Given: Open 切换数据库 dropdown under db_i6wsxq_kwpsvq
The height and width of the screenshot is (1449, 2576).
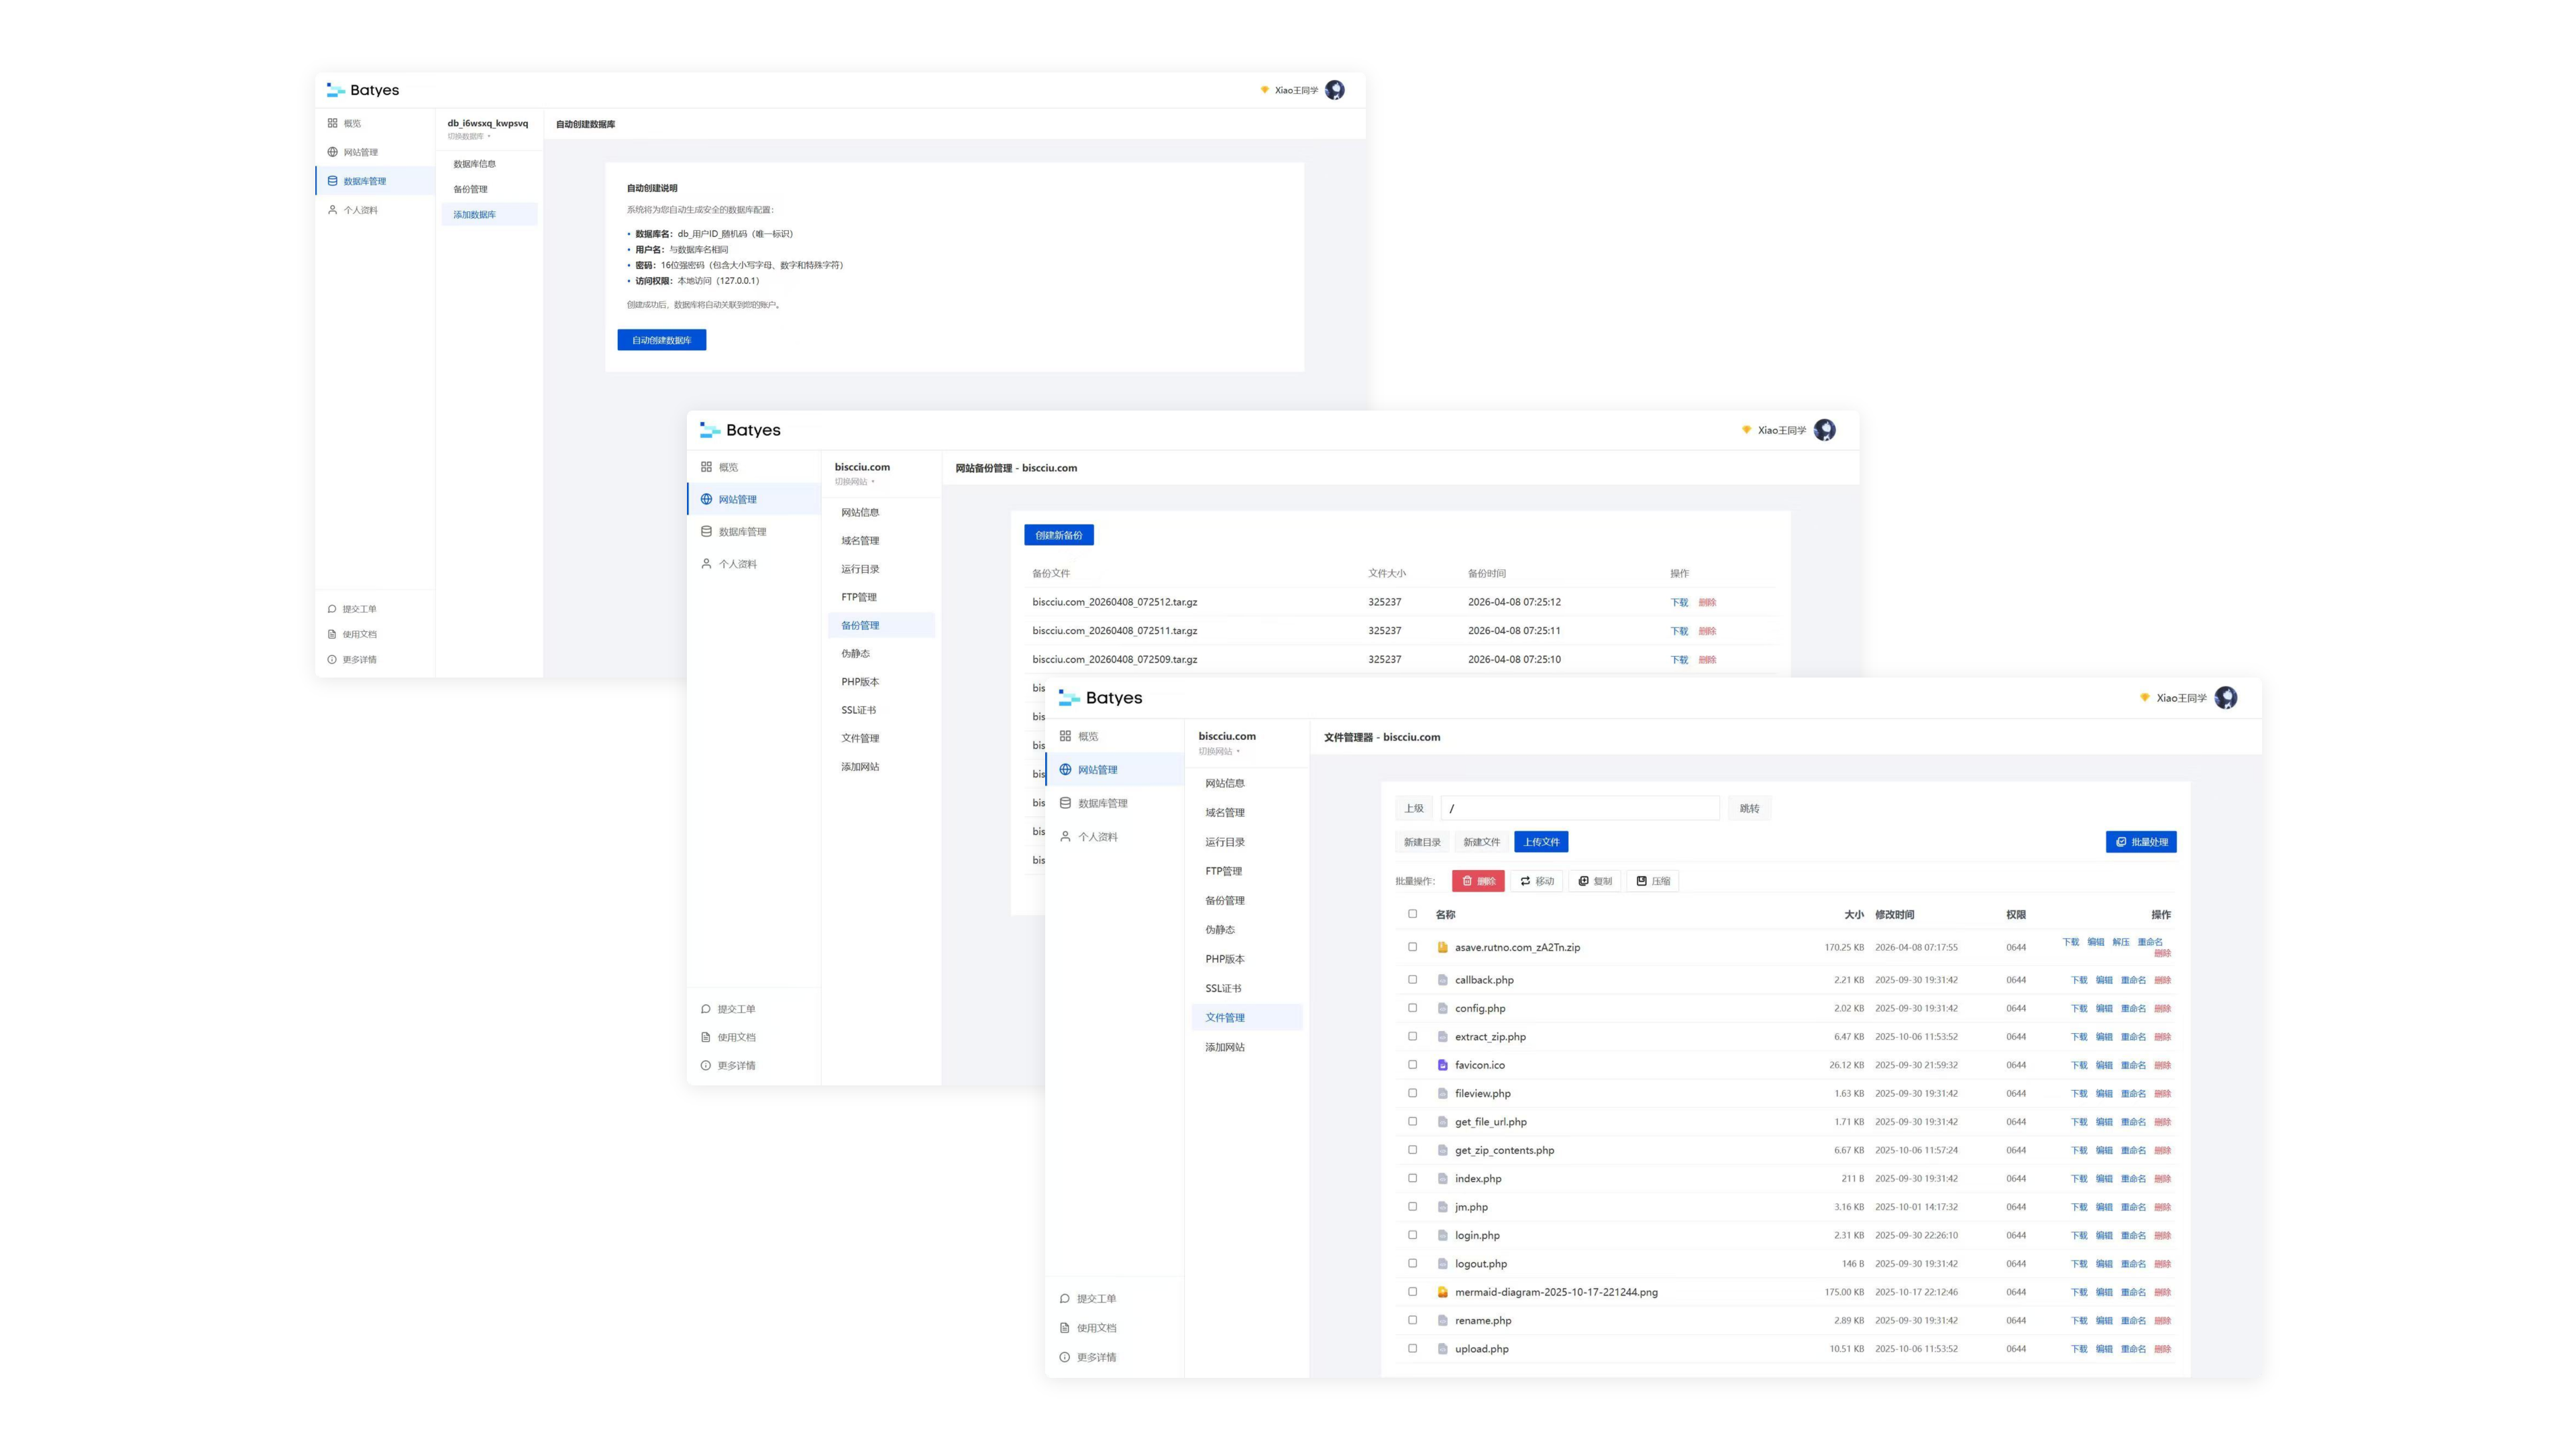Looking at the screenshot, I should tap(468, 136).
